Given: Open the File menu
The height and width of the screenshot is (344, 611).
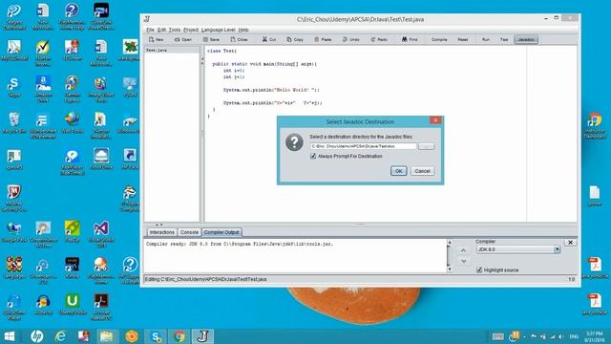Looking at the screenshot, I should pyautogui.click(x=150, y=30).
